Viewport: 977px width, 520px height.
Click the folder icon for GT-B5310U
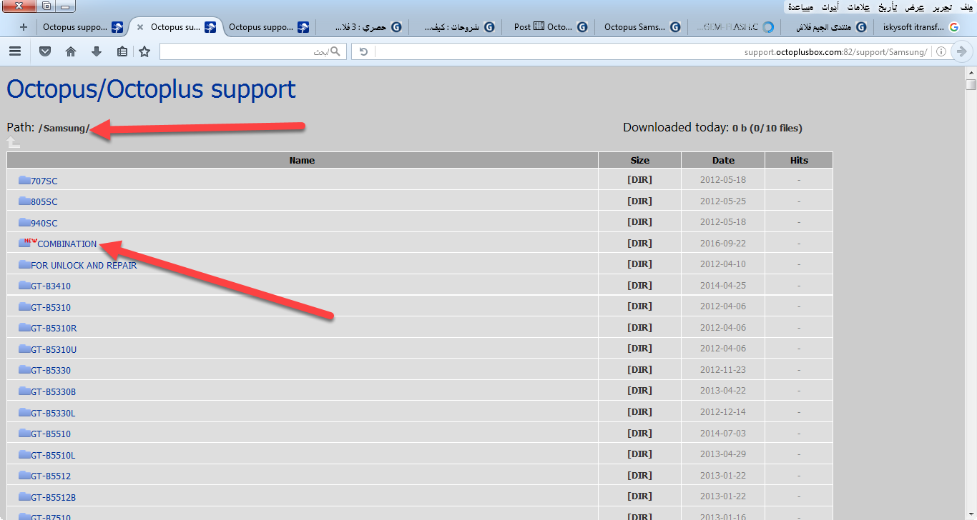[24, 349]
